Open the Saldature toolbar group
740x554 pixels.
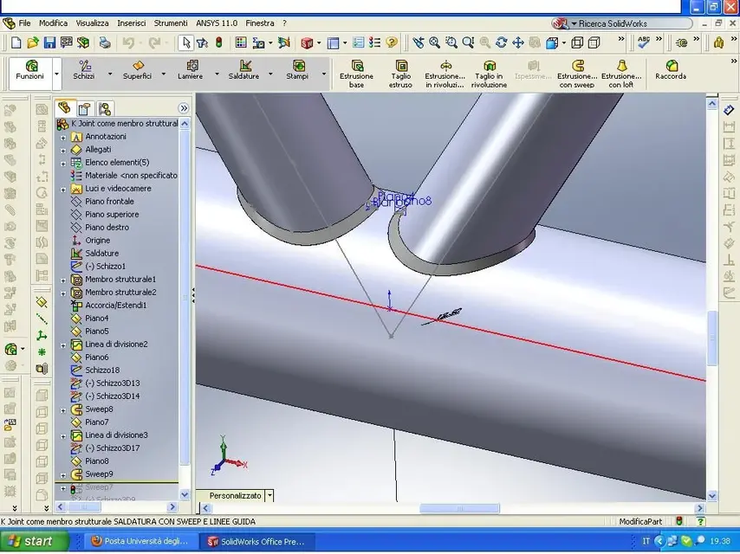coord(244,70)
